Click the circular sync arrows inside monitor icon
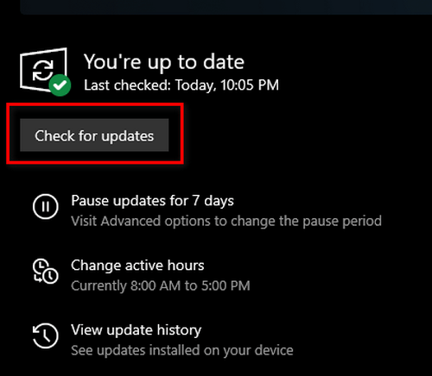The width and height of the screenshot is (432, 376). click(43, 70)
